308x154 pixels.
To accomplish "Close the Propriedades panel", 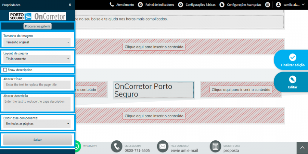I will pyautogui.click(x=70, y=5).
